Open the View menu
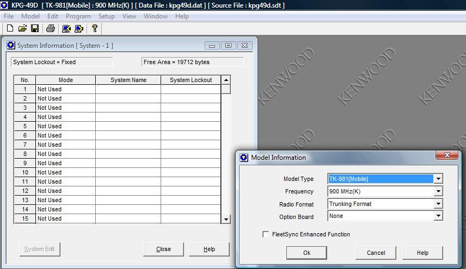This screenshot has width=466, height=269. pyautogui.click(x=129, y=16)
